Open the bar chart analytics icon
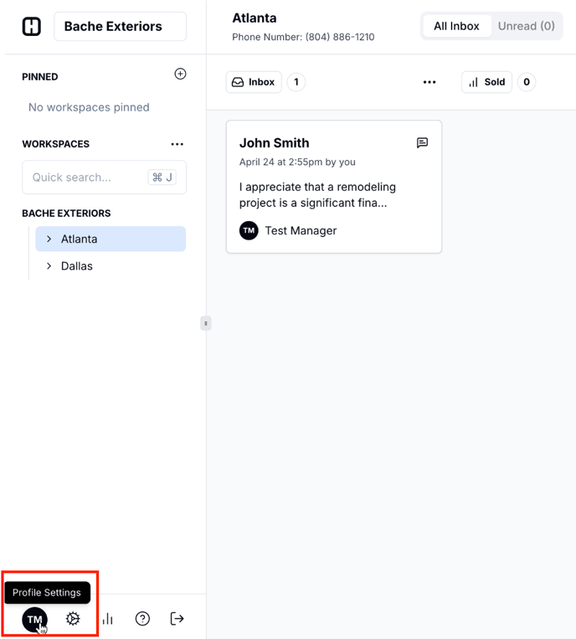This screenshot has width=576, height=639. 108,619
